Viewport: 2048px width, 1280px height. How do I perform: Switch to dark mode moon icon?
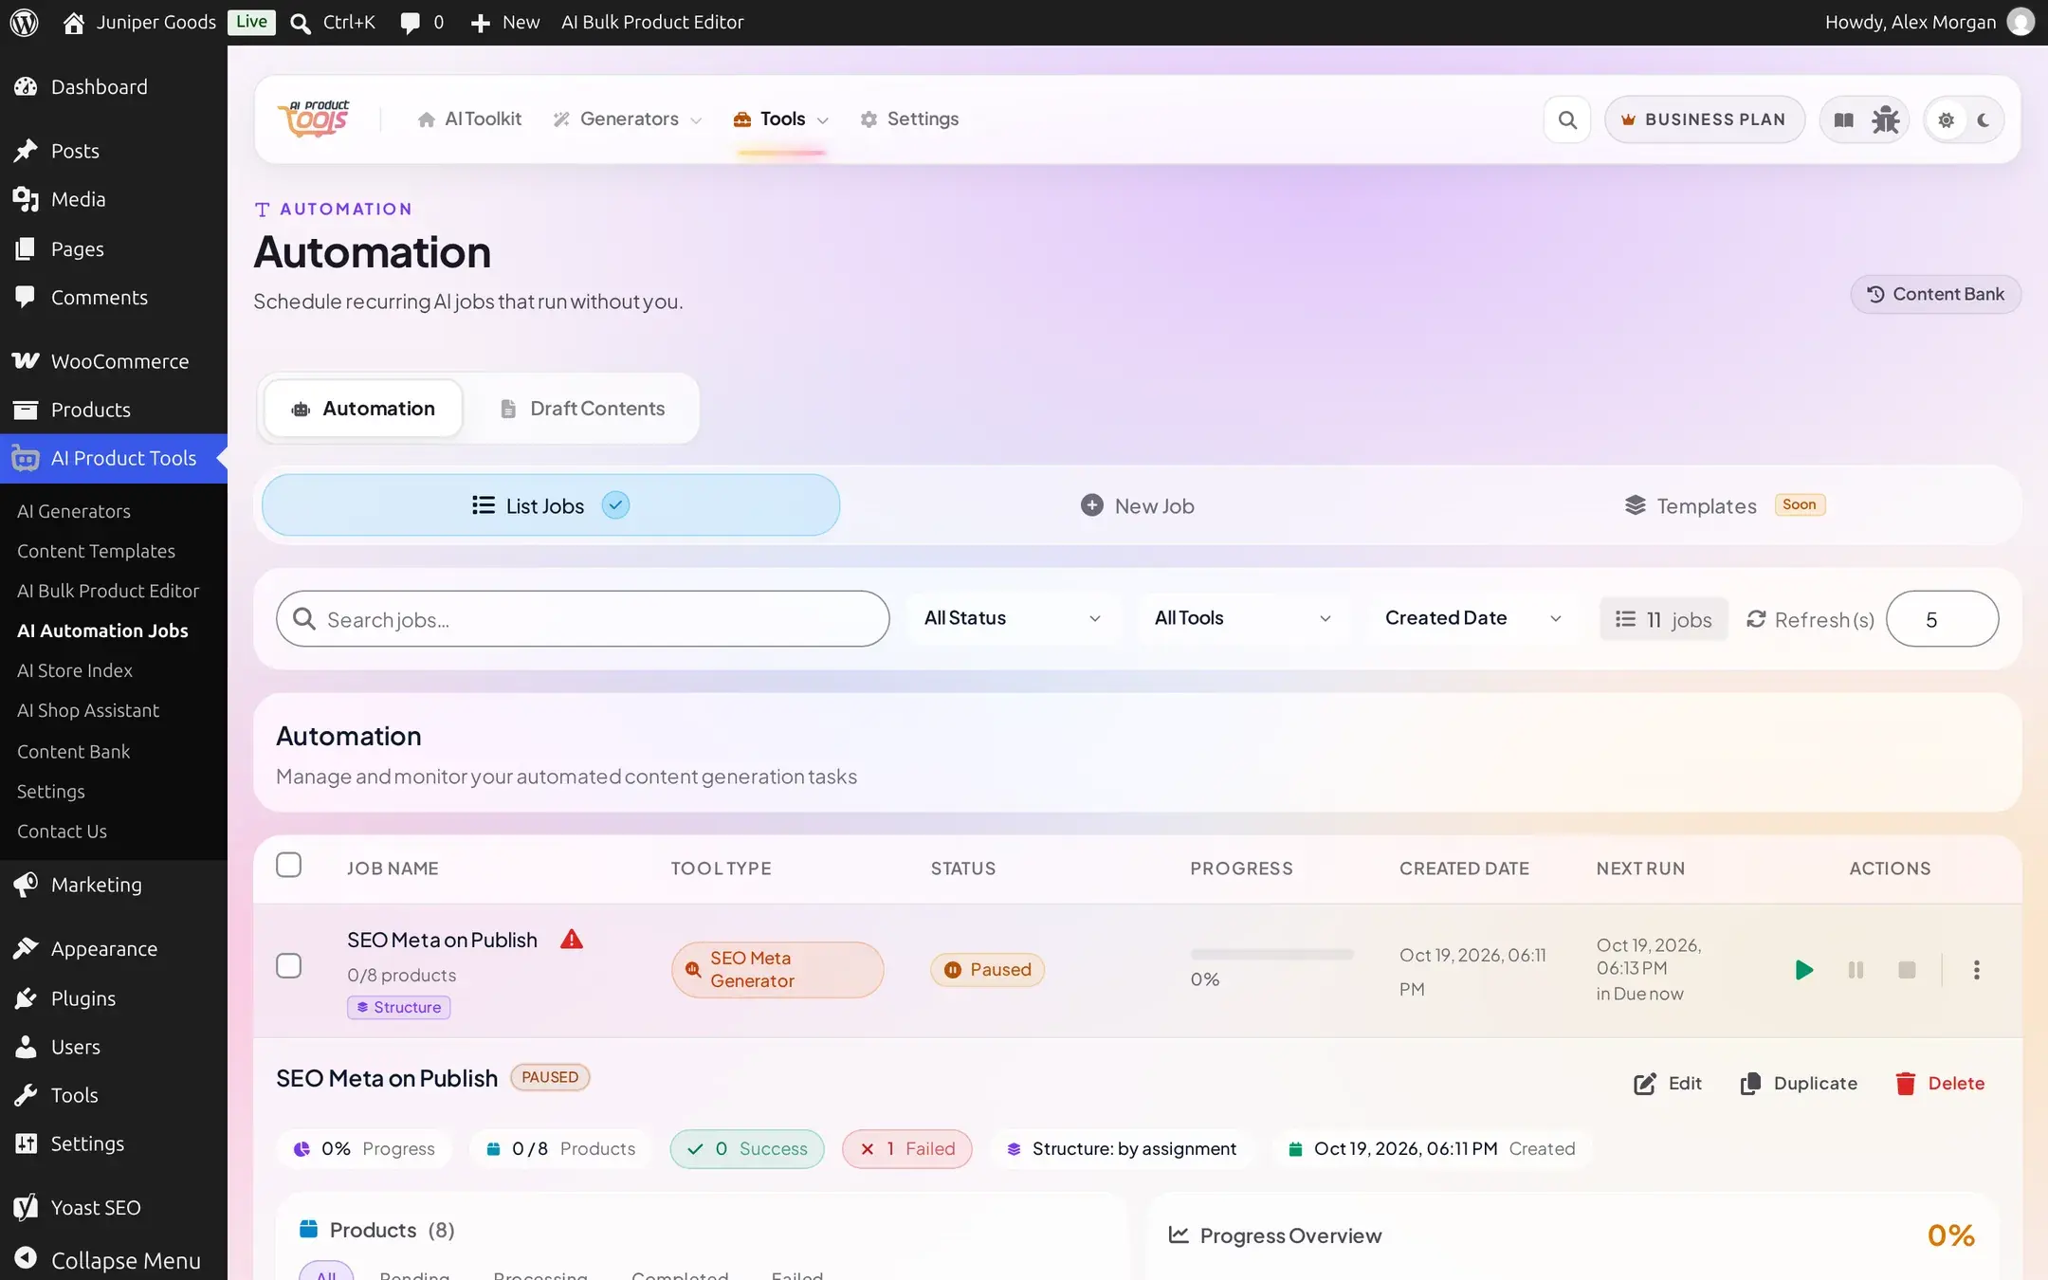pyautogui.click(x=1984, y=119)
